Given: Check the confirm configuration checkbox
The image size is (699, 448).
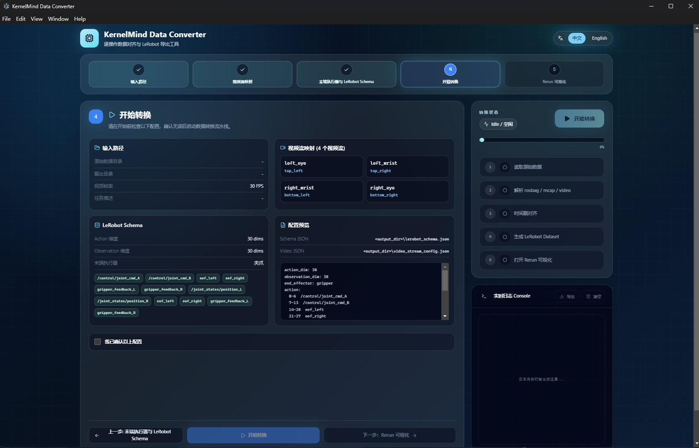Looking at the screenshot, I should click(x=97, y=342).
